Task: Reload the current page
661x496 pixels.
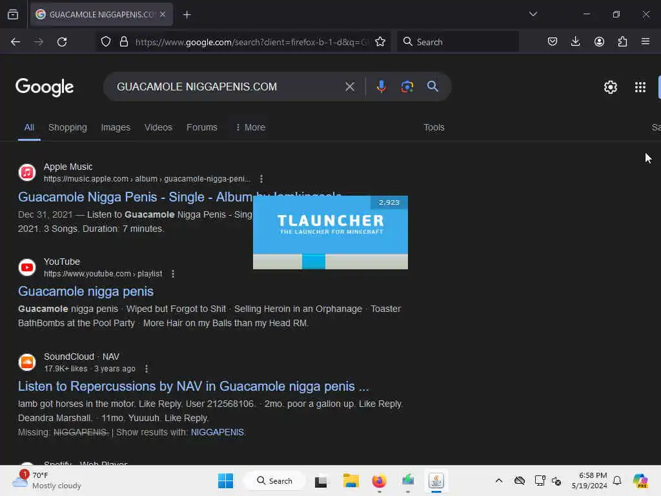Action: point(62,42)
